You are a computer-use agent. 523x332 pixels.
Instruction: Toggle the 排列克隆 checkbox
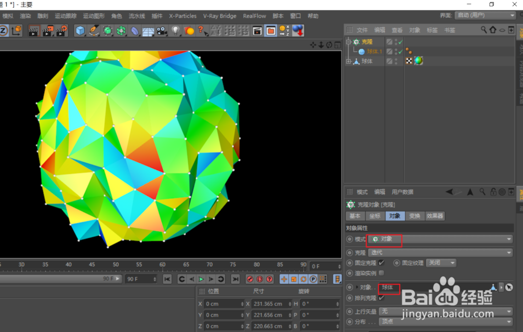coord(382,297)
